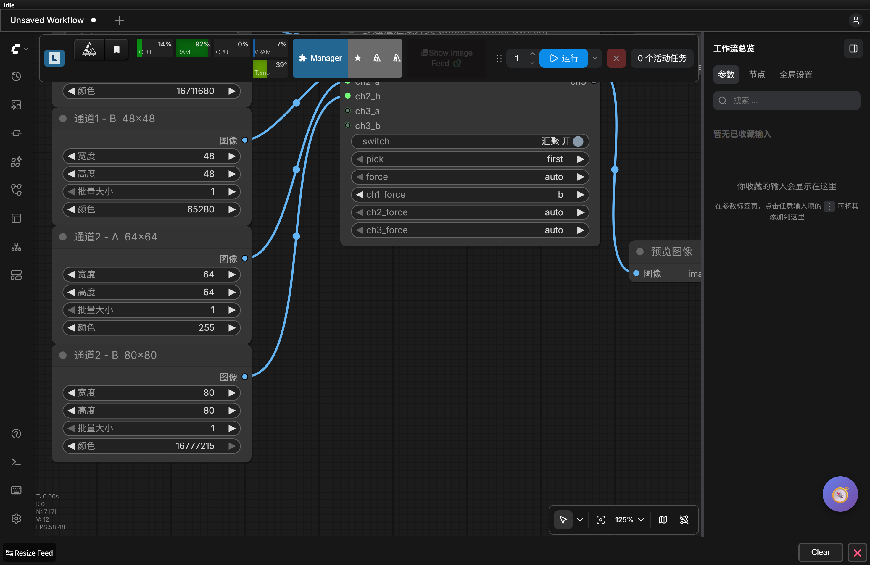Image resolution: width=870 pixels, height=565 pixels.
Task: Click the 运行 run button
Action: pos(563,58)
